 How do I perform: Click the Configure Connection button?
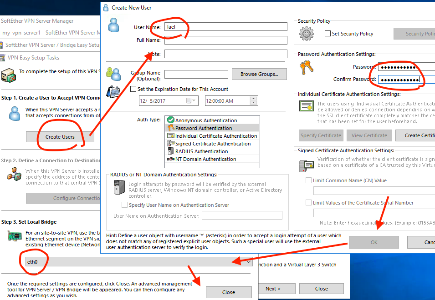click(63, 198)
